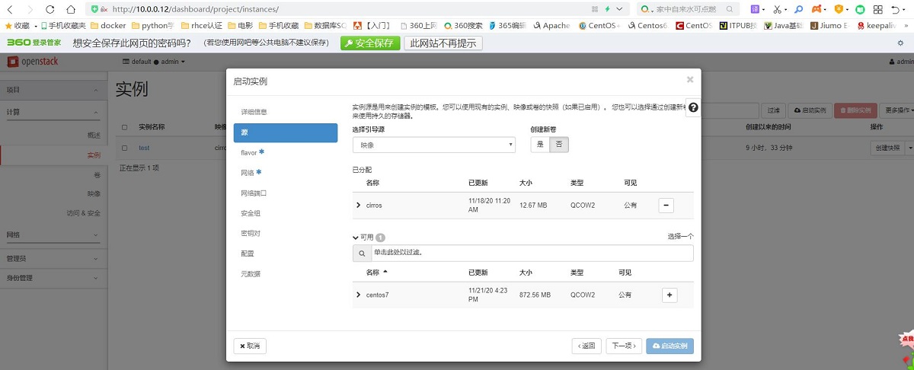The height and width of the screenshot is (370, 914).
Task: Click the browser refresh icon
Action: 50,9
